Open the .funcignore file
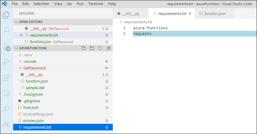257x134 pixels. tap(63, 94)
